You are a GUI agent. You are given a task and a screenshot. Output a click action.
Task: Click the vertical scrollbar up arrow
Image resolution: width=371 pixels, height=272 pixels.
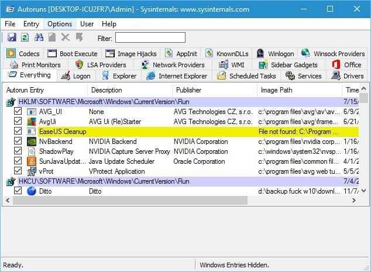364,88
